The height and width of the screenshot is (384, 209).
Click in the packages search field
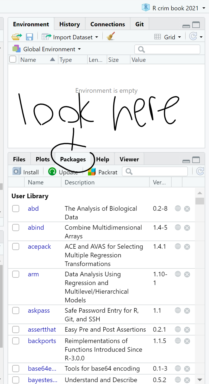[x=155, y=171]
